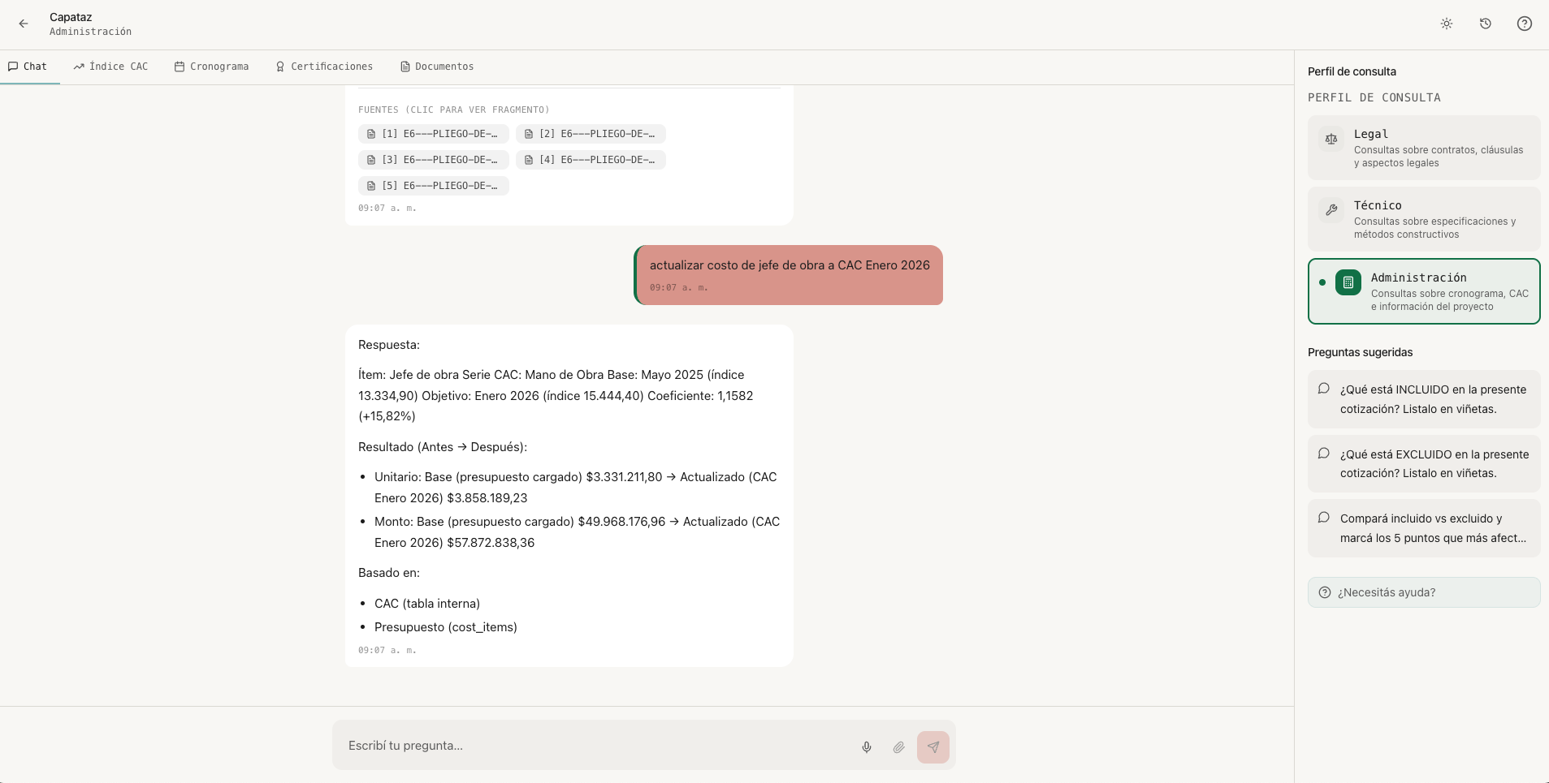Image resolution: width=1549 pixels, height=783 pixels.
Task: View source fragment [5] E6 PLIEGO
Action: (x=433, y=186)
